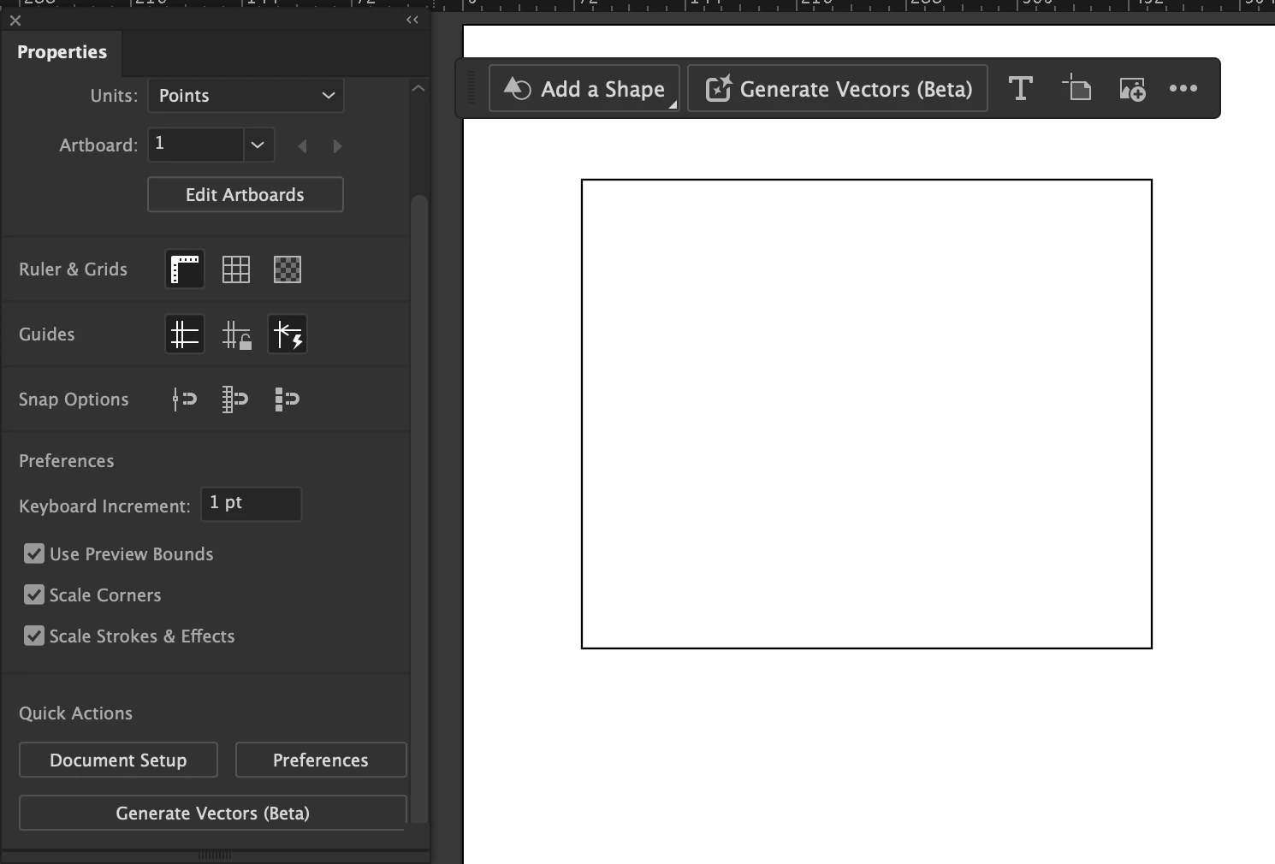This screenshot has height=864, width=1275.
Task: Click the Properties panel vertical scrollbar
Action: point(418,509)
